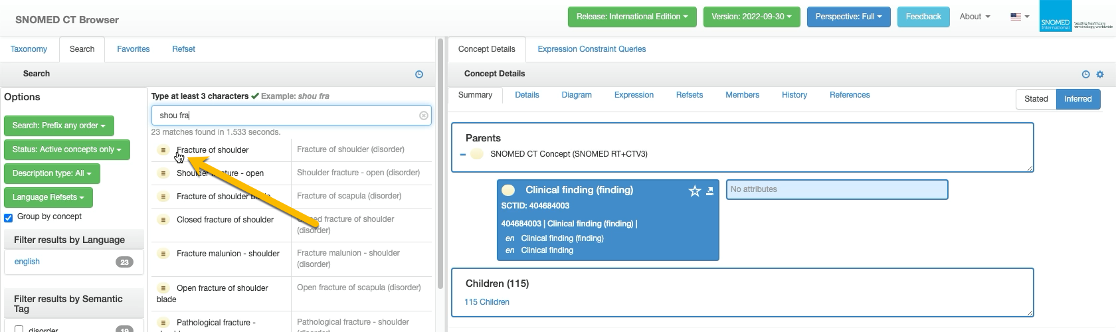
Task: Open Concept Details history clock icon
Action: pyautogui.click(x=1085, y=74)
